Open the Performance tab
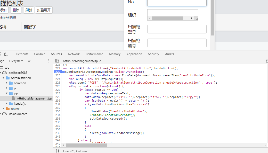This screenshot has width=268, height=153. click(x=94, y=54)
